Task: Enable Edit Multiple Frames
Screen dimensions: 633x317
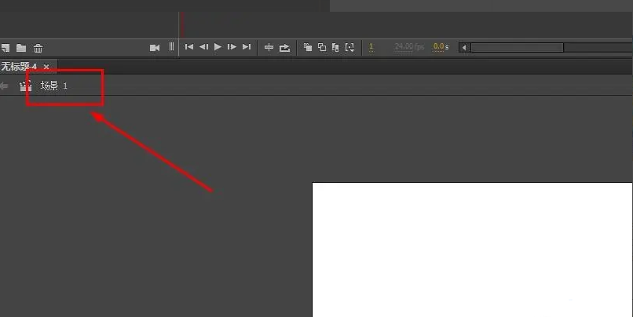Action: pos(335,47)
